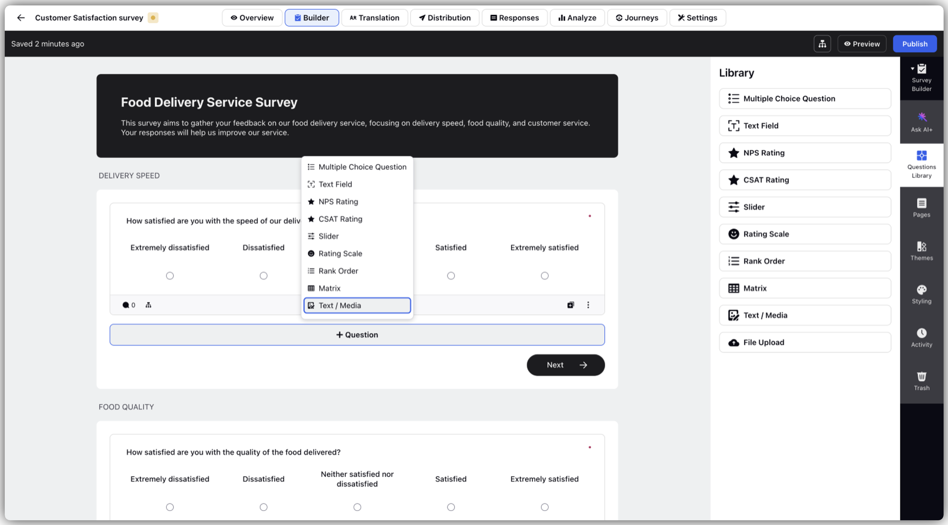Add File Upload from Library panel

(x=805, y=342)
